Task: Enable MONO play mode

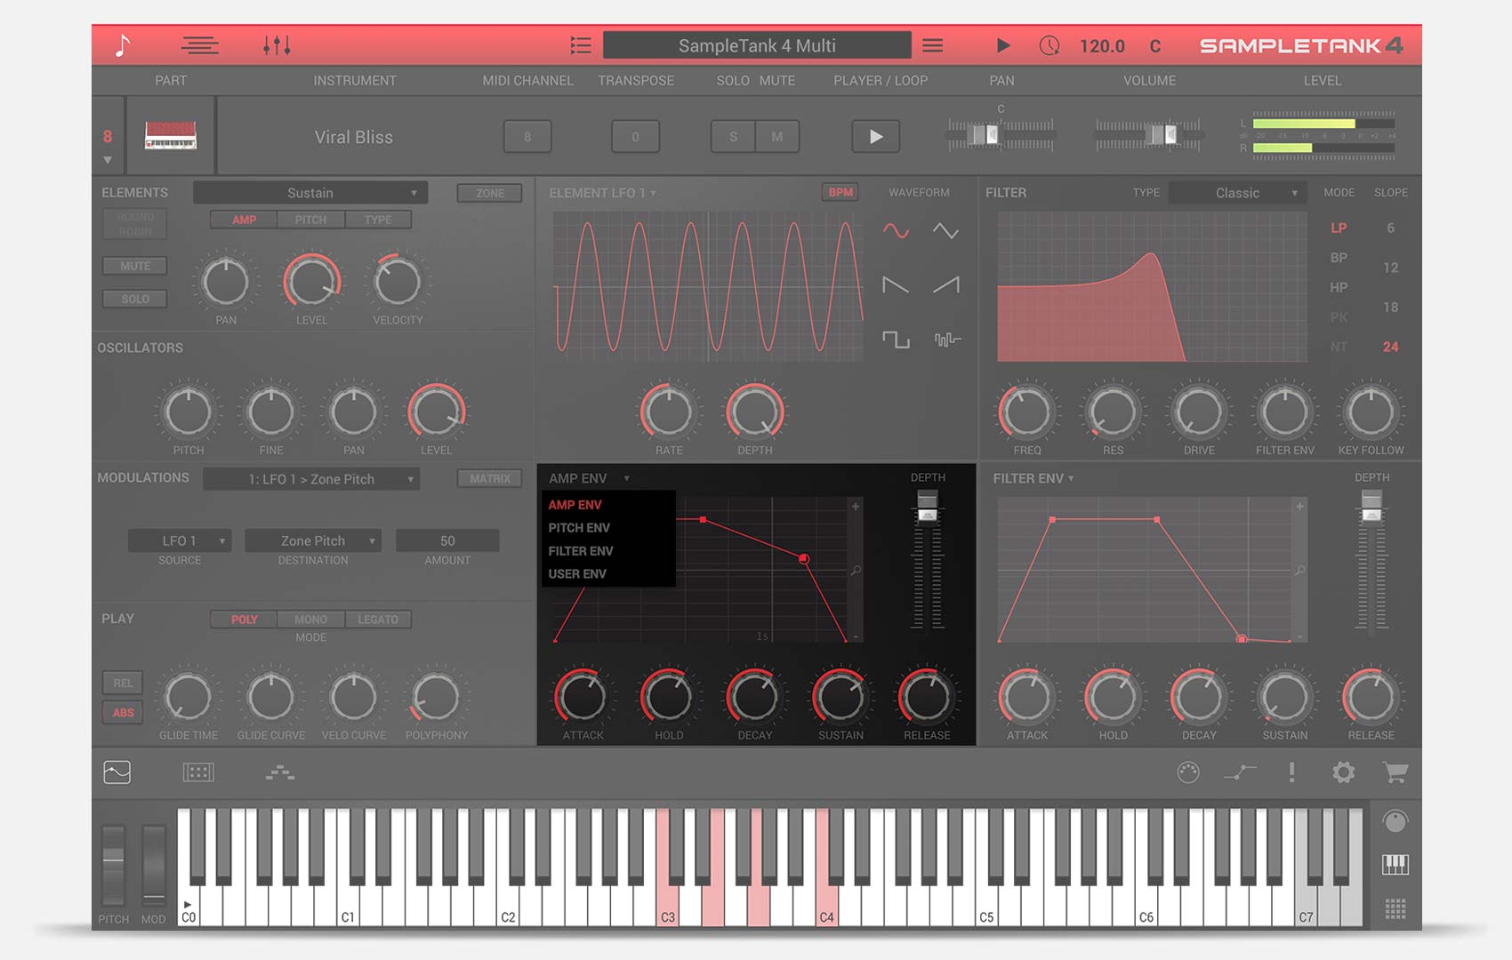Action: point(310,620)
